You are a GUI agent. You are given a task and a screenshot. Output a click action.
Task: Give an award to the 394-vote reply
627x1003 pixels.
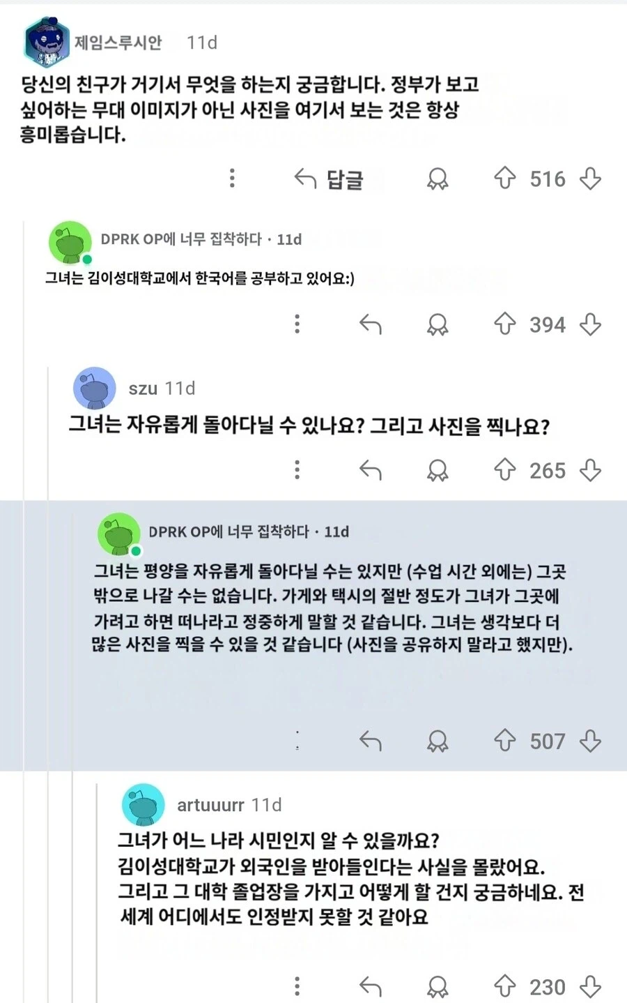(x=438, y=324)
